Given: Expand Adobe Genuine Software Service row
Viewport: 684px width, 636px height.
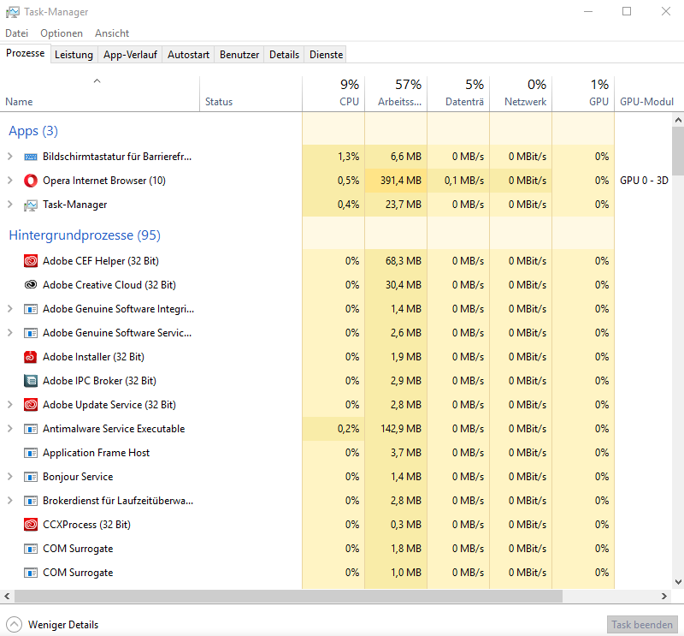Looking at the screenshot, I should (10, 333).
